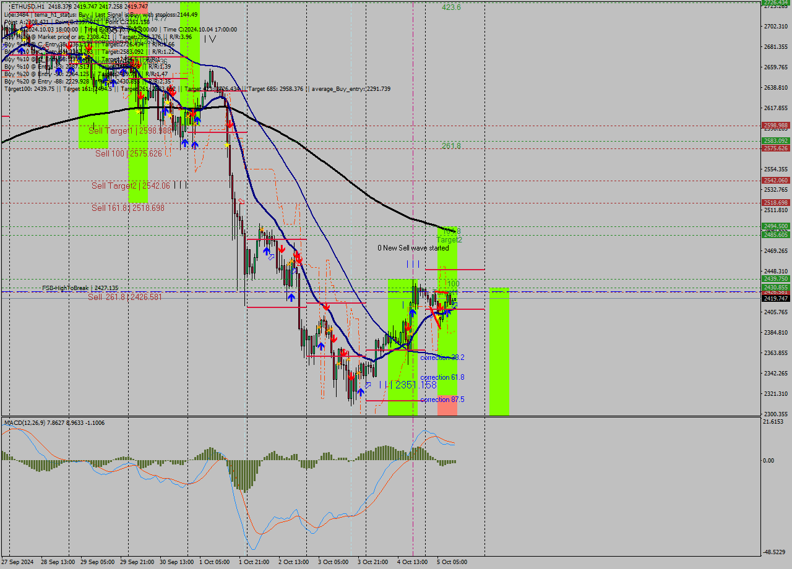Screen dimensions: 792x569
Task: Click the 2638.810 price scale value
Action: 776,88
